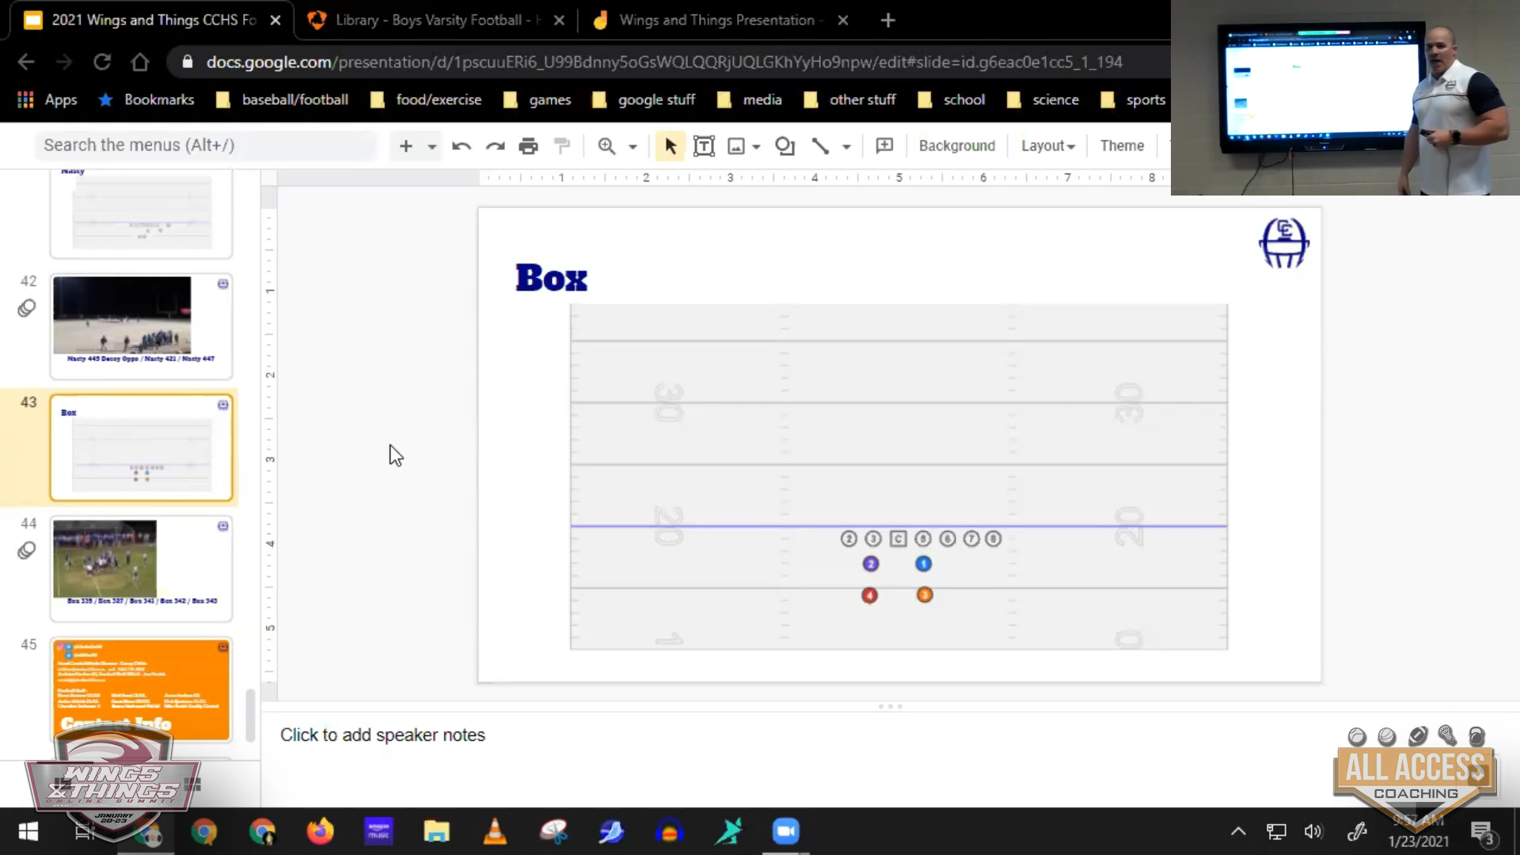The height and width of the screenshot is (855, 1520).
Task: Open the school bookmark folder
Action: coord(951,100)
